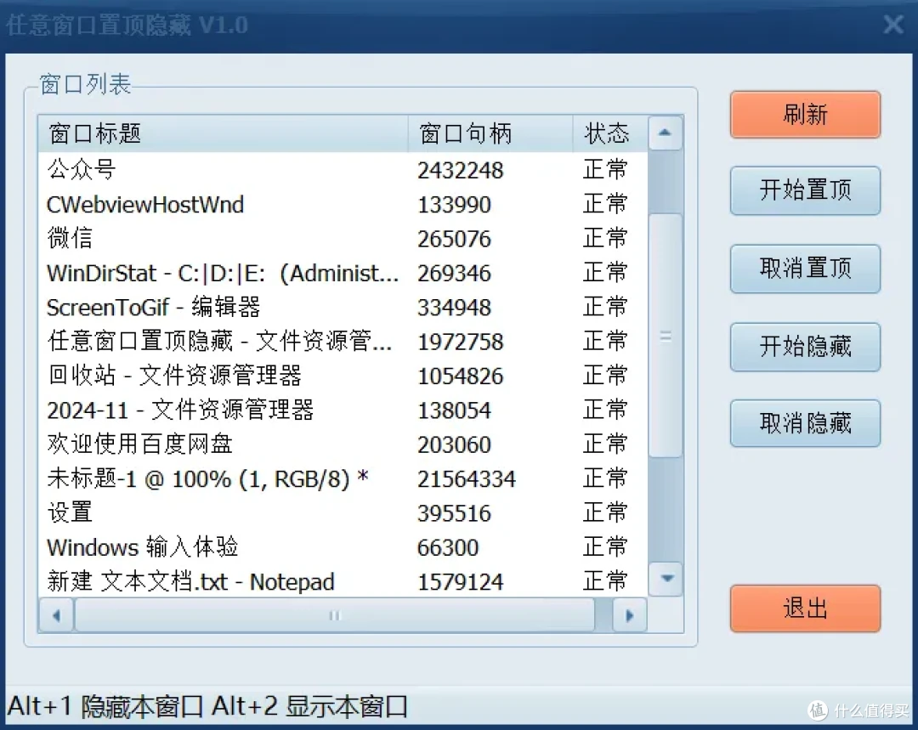The height and width of the screenshot is (730, 918).
Task: Click the 正常 status in 公众号 row
Action: [605, 170]
